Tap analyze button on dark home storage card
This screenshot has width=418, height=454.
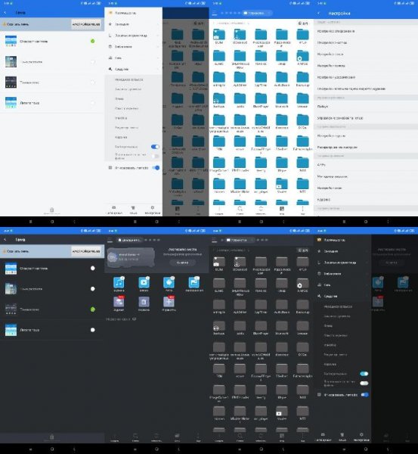182,263
